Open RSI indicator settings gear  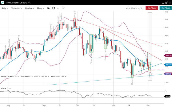pos(8,88)
